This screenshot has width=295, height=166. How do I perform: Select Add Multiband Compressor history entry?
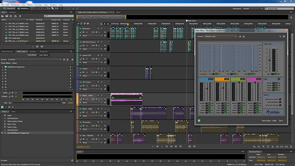(18, 133)
